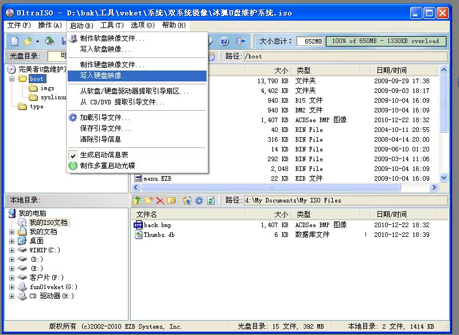Select 加载引导文件... menu entry
The image size is (459, 335).
click(x=137, y=118)
